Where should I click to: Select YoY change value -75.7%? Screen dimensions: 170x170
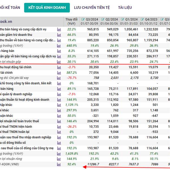coord(72,78)
